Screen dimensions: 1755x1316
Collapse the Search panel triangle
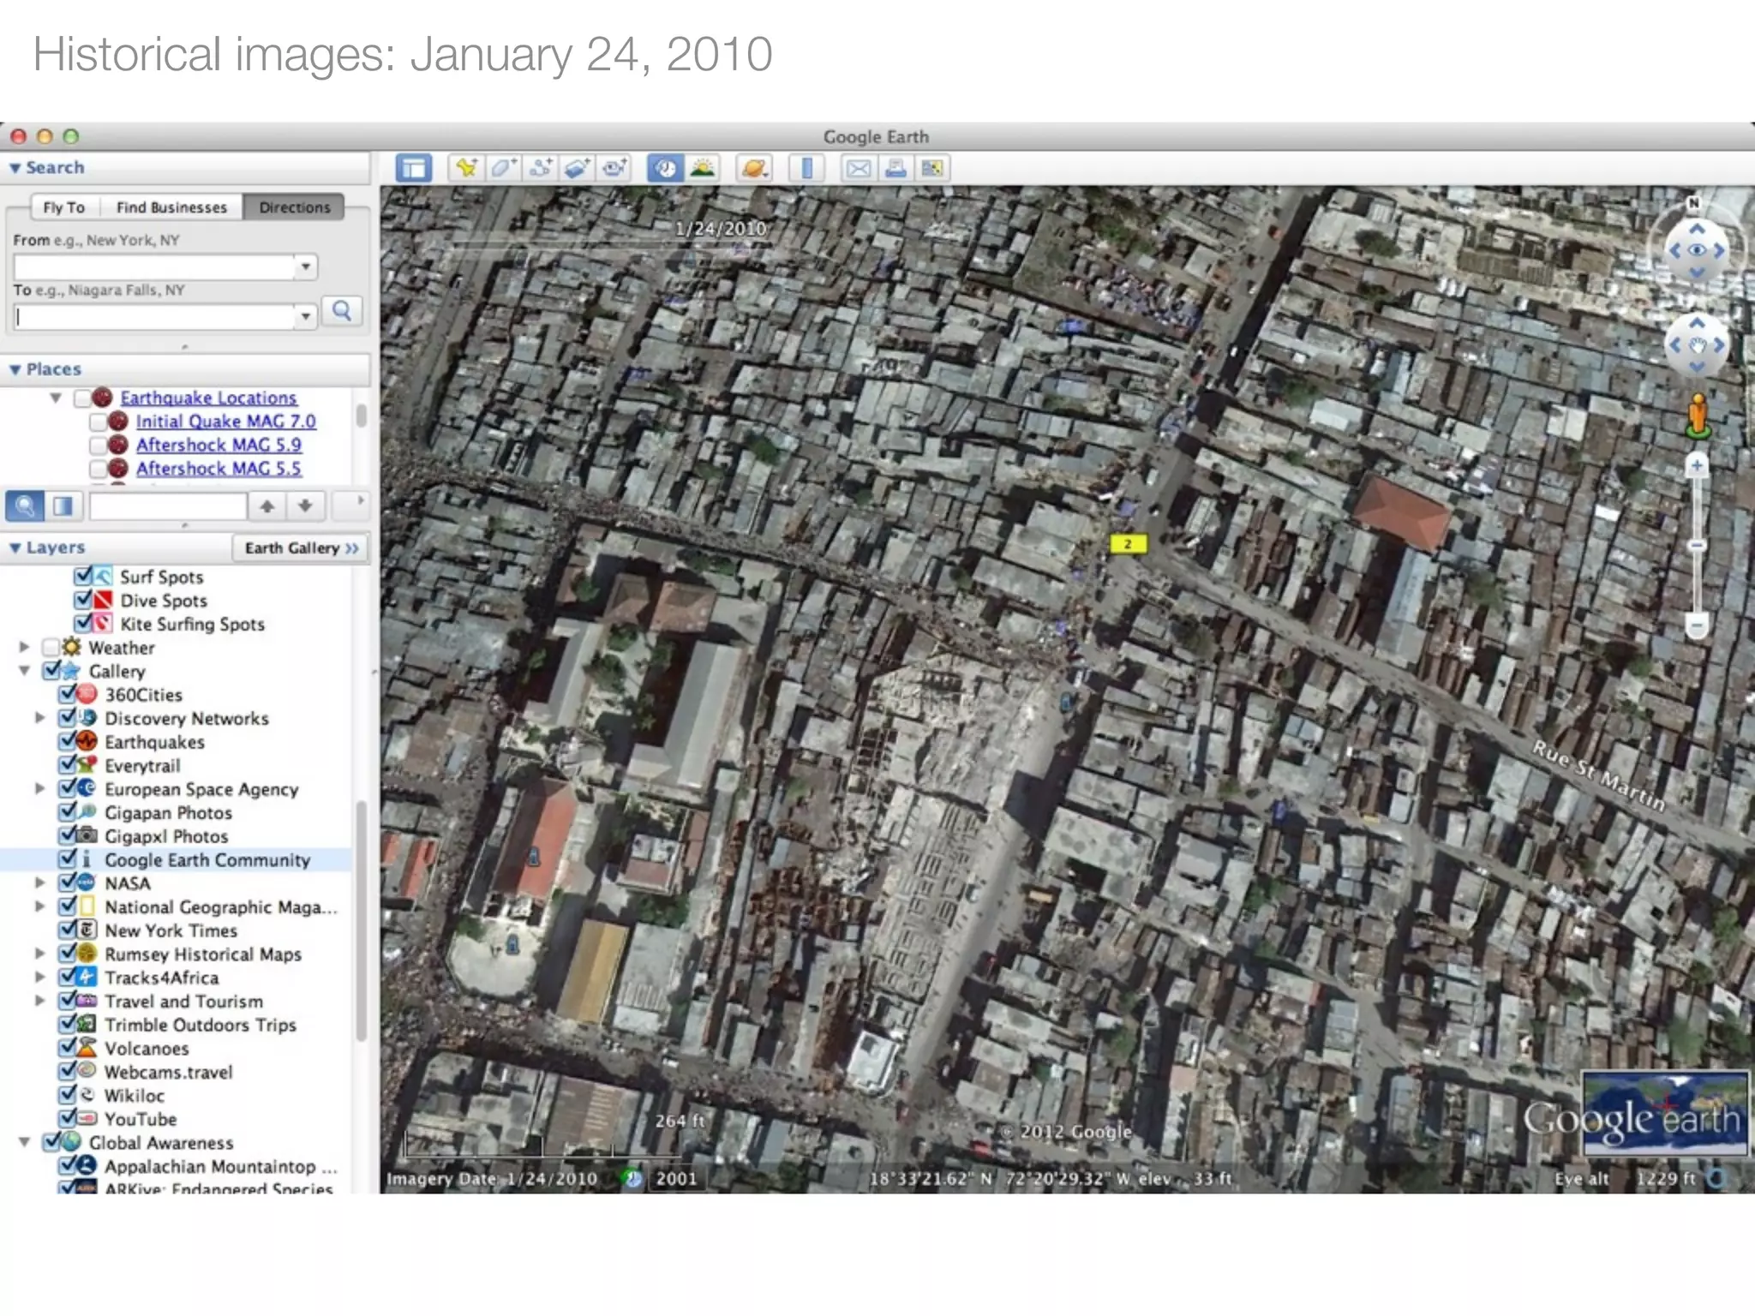[x=15, y=168]
